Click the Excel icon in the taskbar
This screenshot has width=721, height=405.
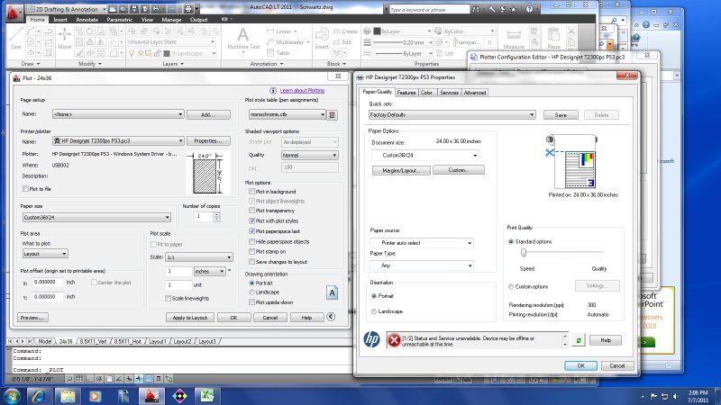[205, 394]
